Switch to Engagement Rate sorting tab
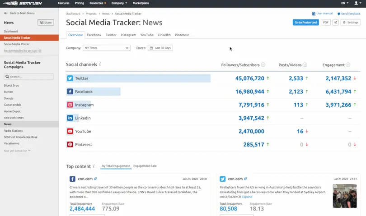The height and width of the screenshot is (216, 366). 145,166
